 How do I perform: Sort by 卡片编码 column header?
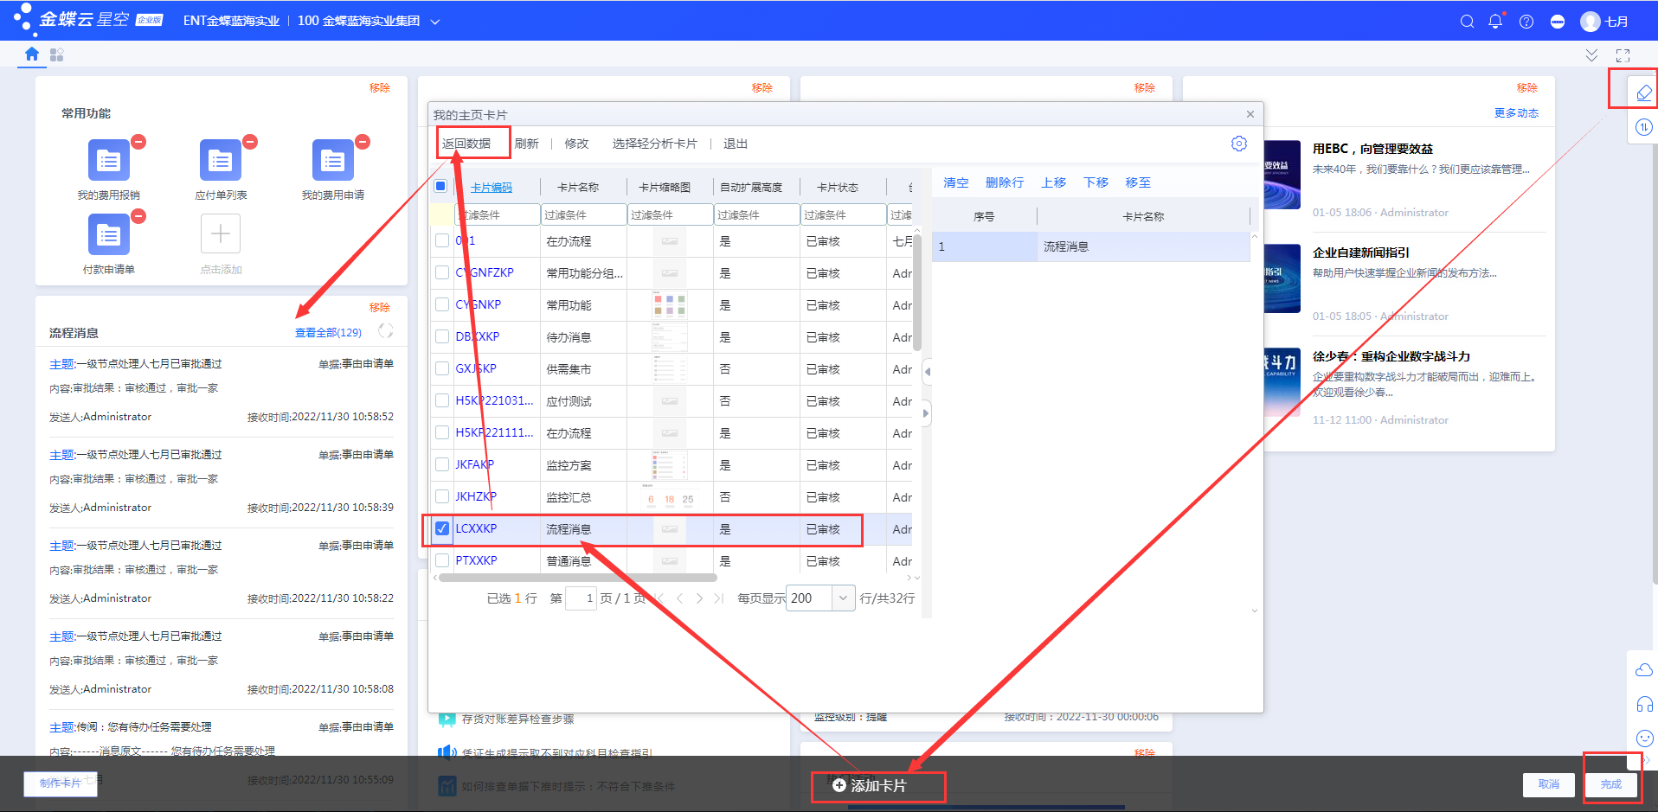[x=492, y=187]
